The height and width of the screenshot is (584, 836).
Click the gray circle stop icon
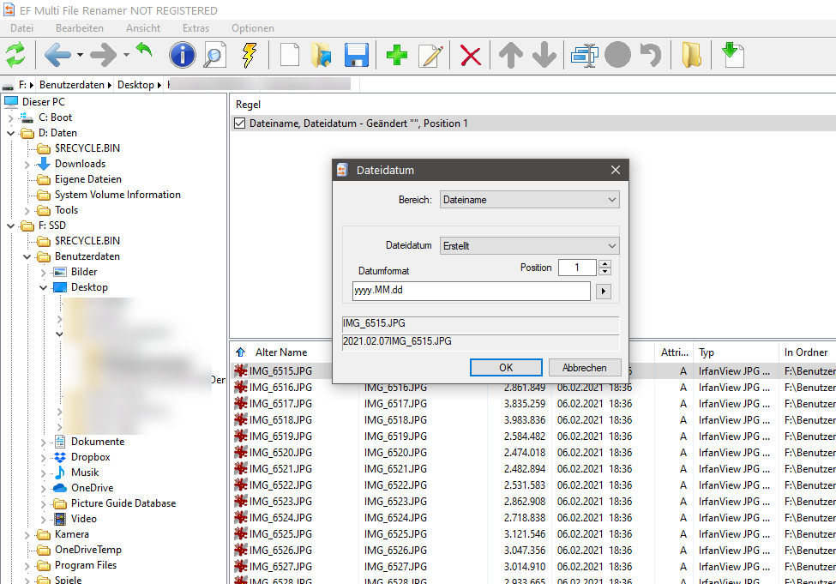617,55
